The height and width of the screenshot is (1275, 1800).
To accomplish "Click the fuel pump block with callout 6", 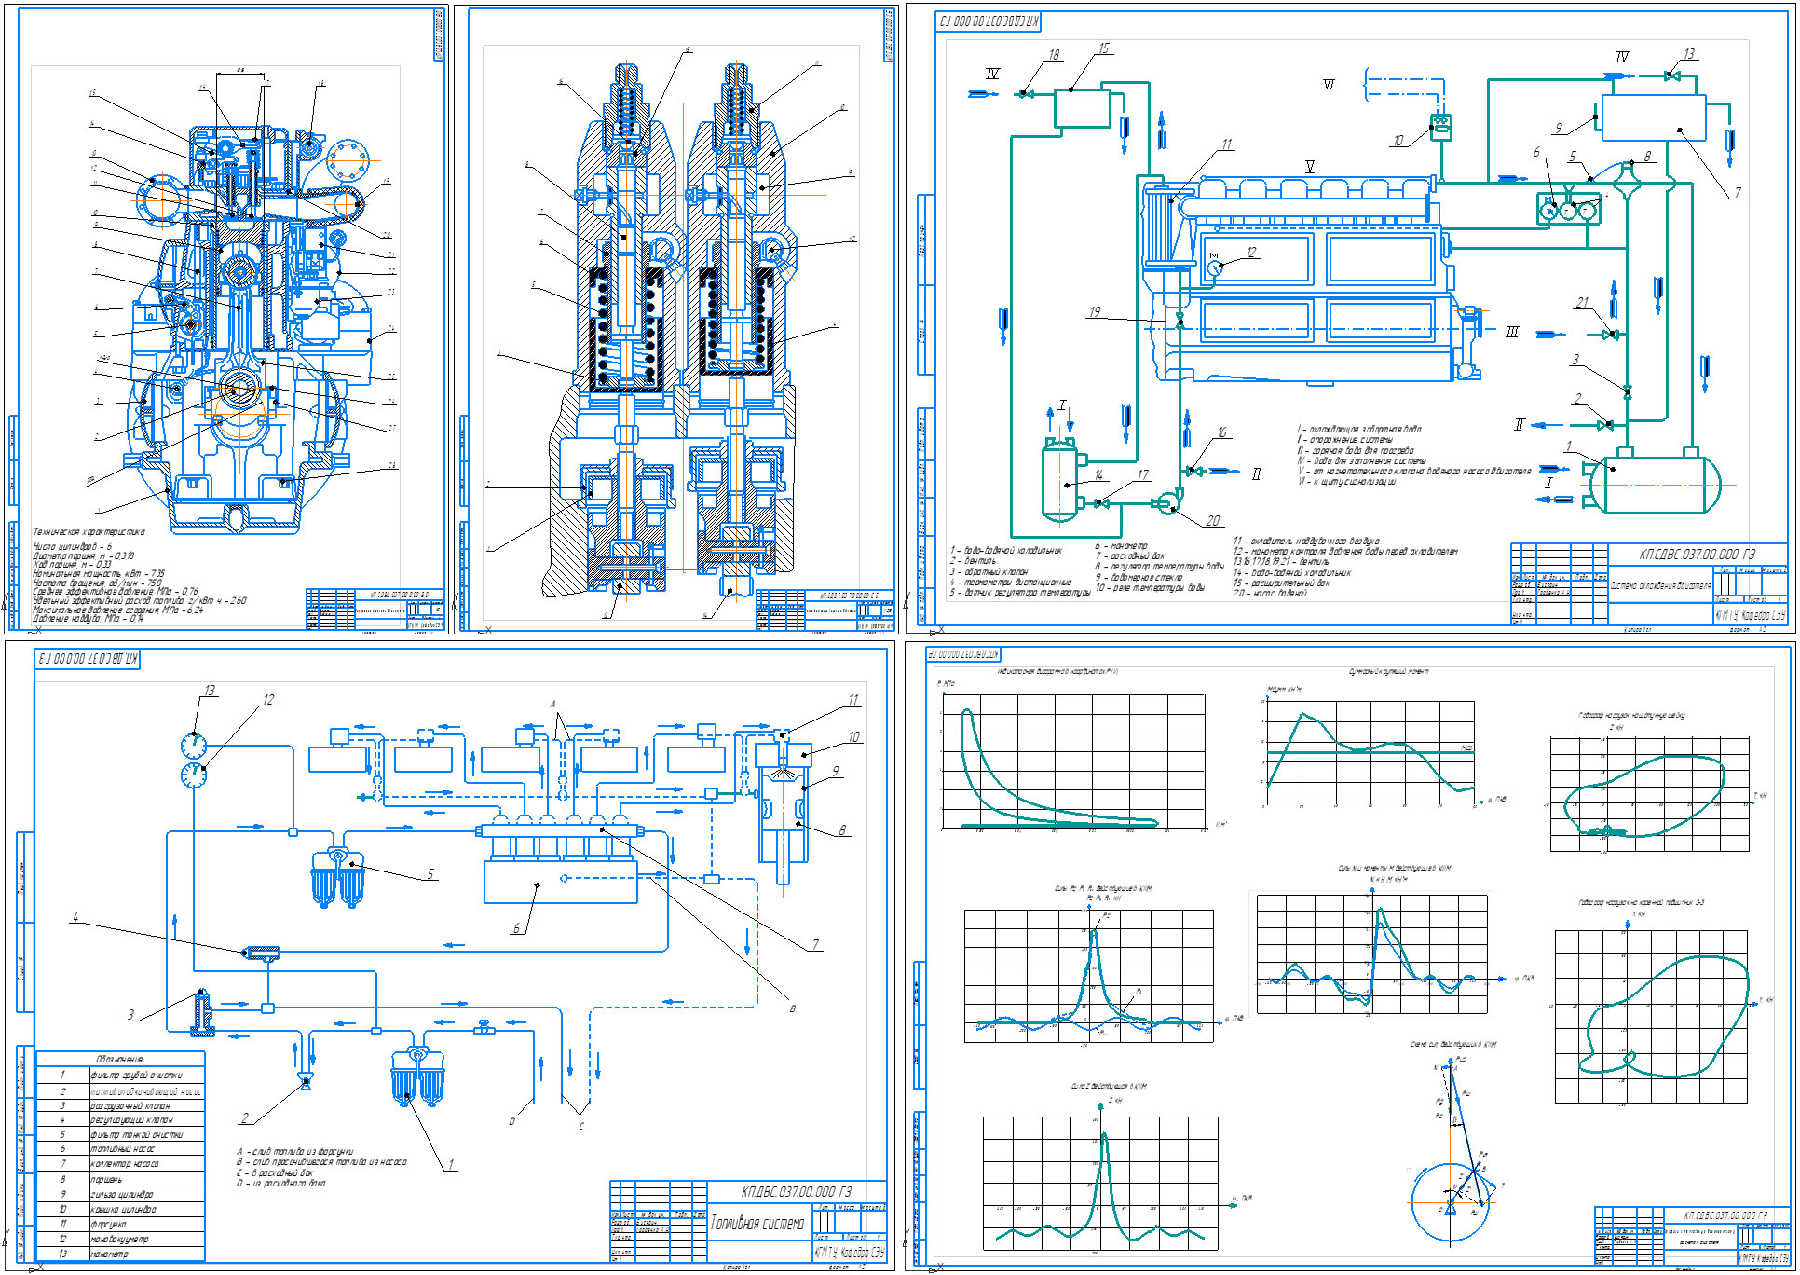I will click(x=561, y=882).
